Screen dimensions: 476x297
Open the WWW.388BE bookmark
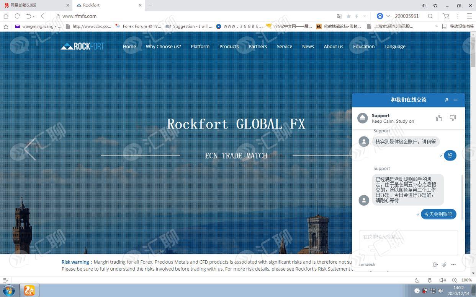coord(239,26)
